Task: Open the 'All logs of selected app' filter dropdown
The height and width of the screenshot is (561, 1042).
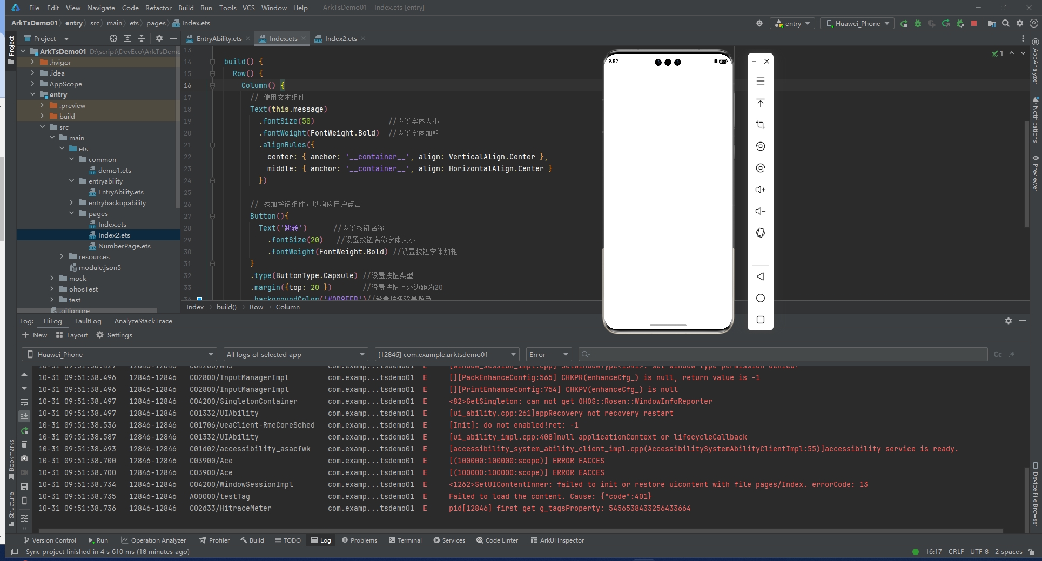Action: point(295,354)
